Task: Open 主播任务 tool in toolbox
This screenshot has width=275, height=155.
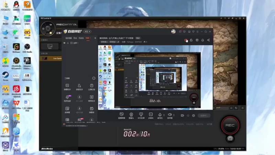Action: pos(91,87)
